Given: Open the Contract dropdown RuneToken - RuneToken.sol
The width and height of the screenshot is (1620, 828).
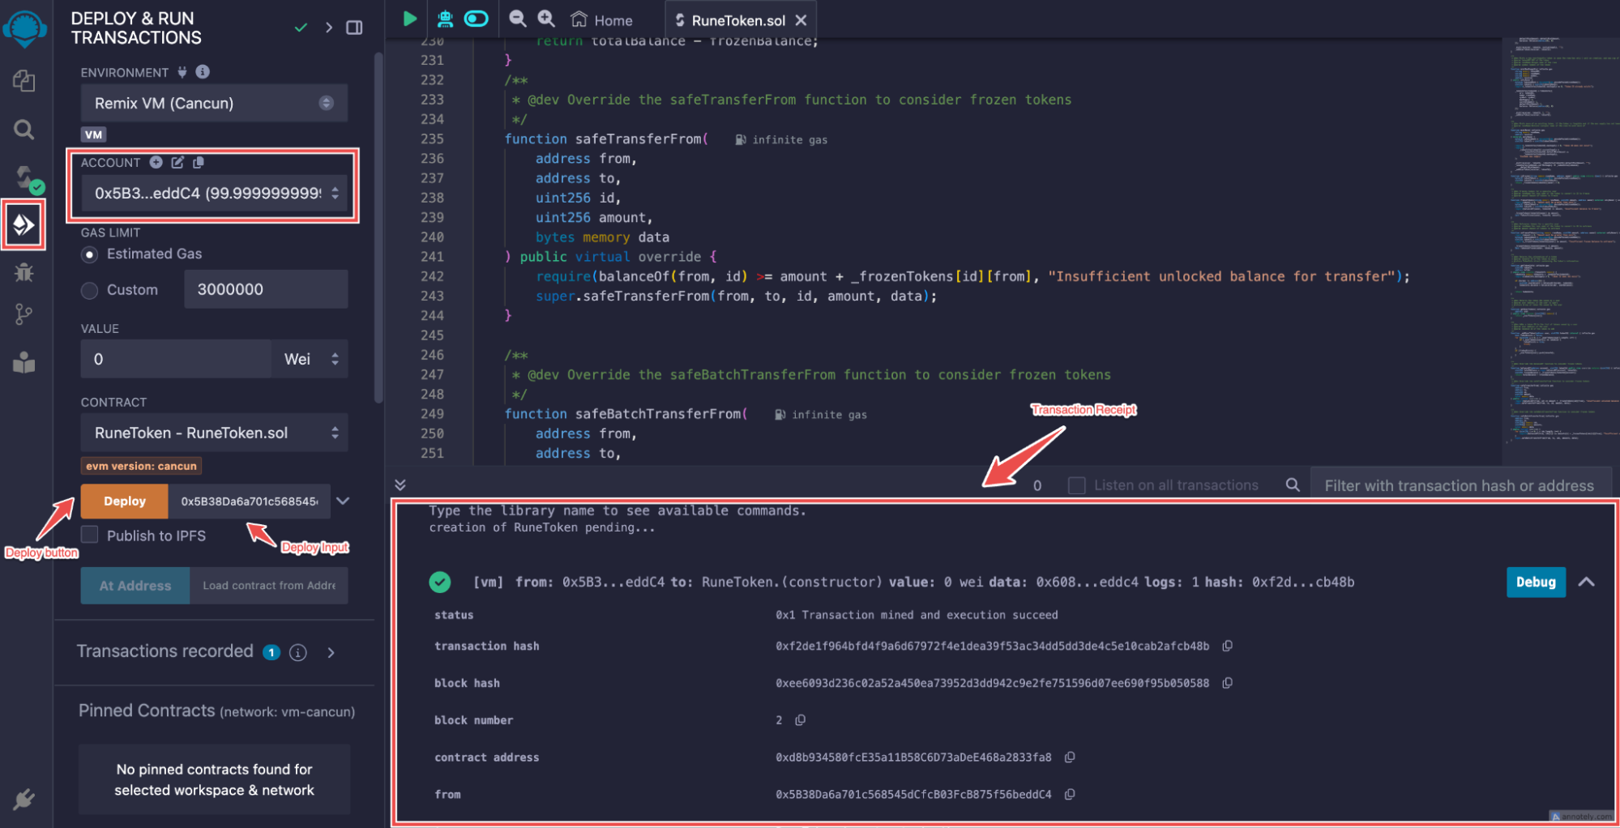Looking at the screenshot, I should (x=214, y=433).
